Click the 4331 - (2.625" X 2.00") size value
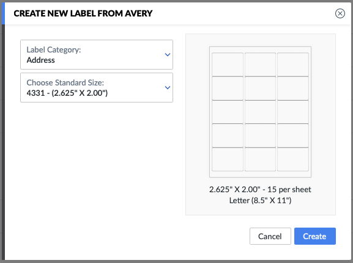This screenshot has height=263, width=353. pos(67,93)
